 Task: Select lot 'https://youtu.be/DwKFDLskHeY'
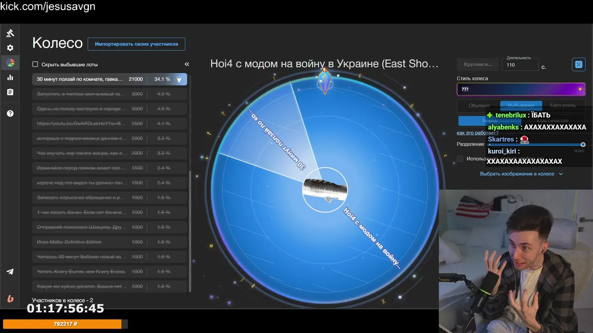(110, 123)
